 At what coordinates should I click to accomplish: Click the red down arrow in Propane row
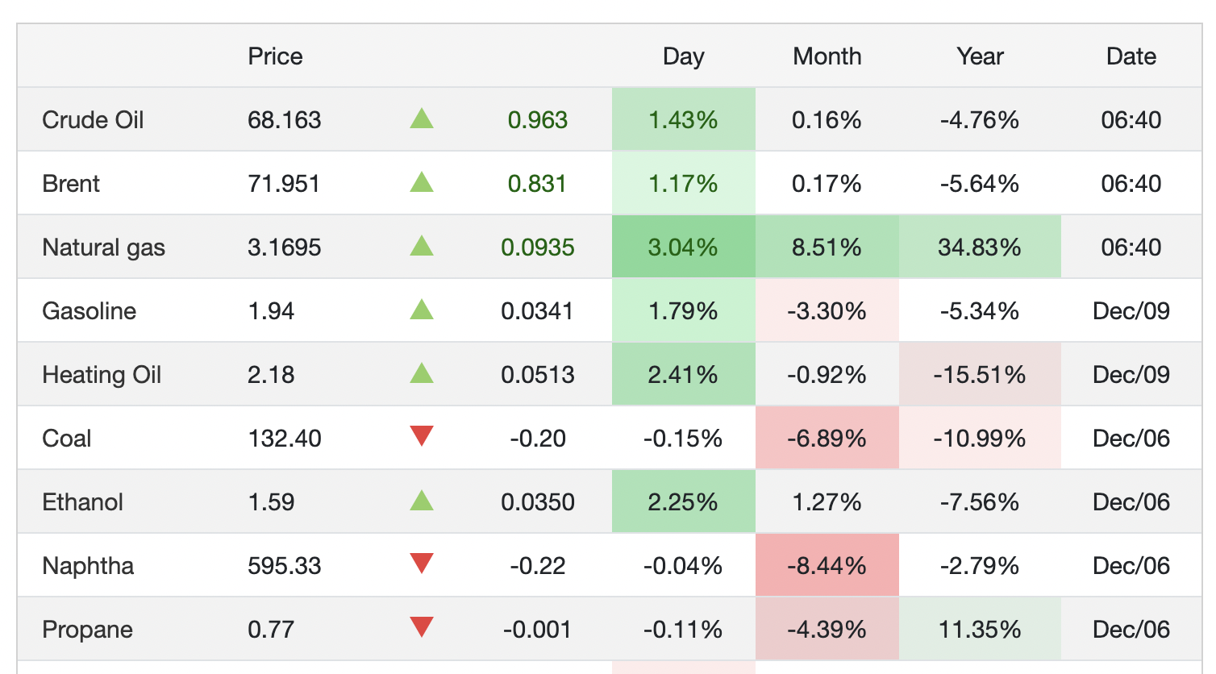point(422,627)
